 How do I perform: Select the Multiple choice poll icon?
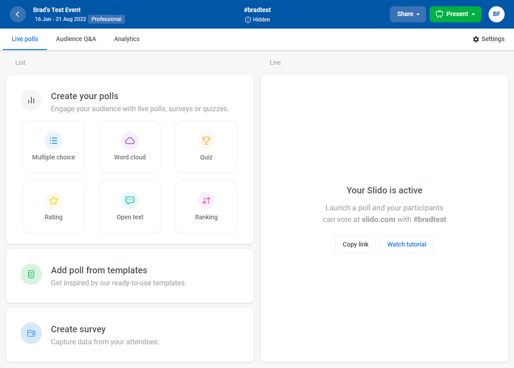(53, 140)
